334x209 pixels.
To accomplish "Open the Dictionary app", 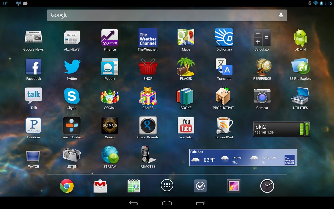I will click(224, 38).
